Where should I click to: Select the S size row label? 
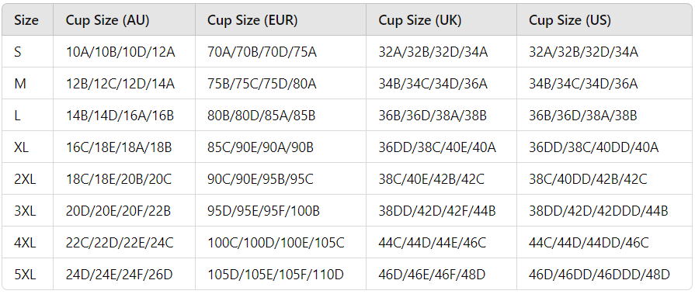pos(27,51)
